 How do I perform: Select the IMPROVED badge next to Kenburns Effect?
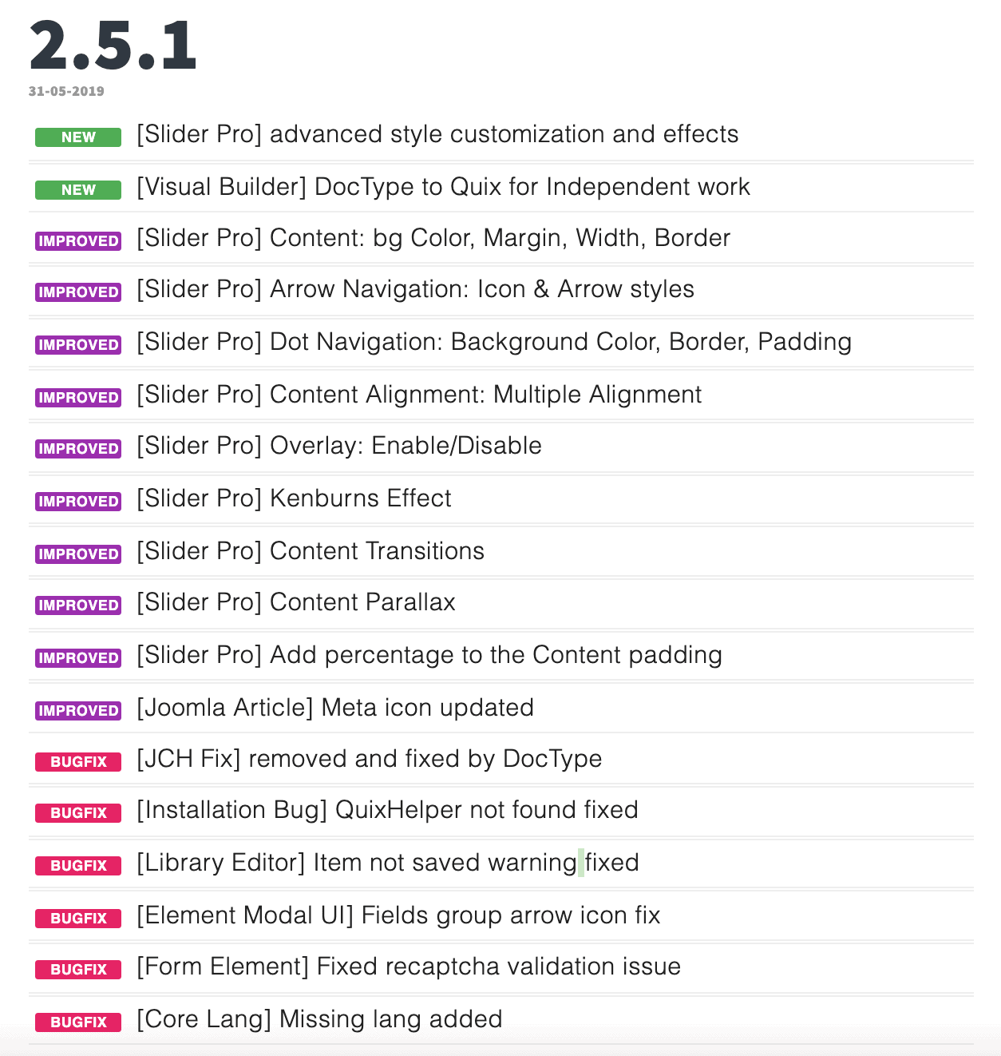pos(78,501)
